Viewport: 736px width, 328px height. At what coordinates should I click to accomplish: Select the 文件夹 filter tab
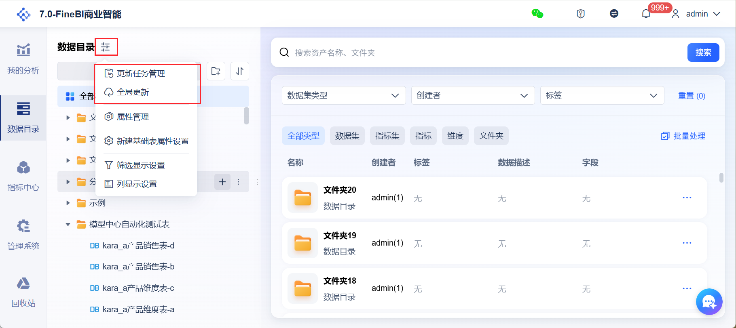click(x=491, y=136)
